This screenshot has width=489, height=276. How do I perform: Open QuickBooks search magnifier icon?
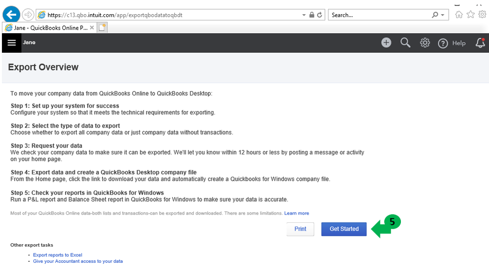coord(405,42)
